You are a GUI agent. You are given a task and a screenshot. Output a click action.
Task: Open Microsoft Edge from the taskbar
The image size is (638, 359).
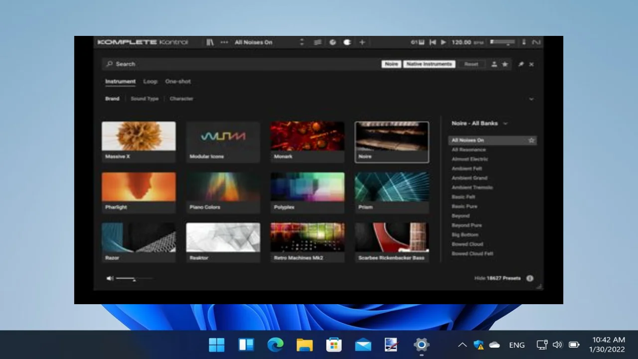click(x=275, y=345)
